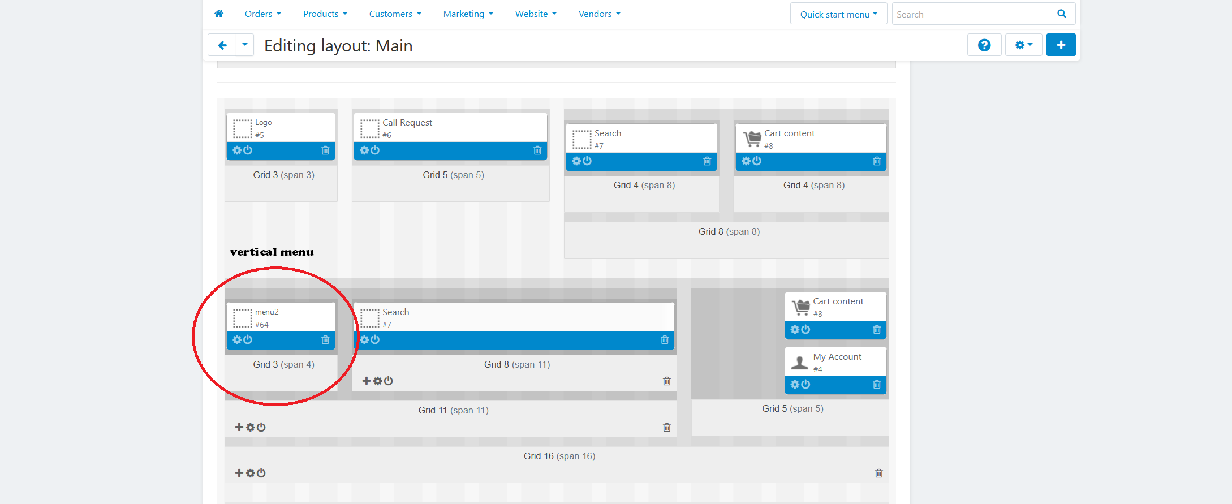1232x504 pixels.
Task: Delete the Search block in Grid 4
Action: pos(707,161)
